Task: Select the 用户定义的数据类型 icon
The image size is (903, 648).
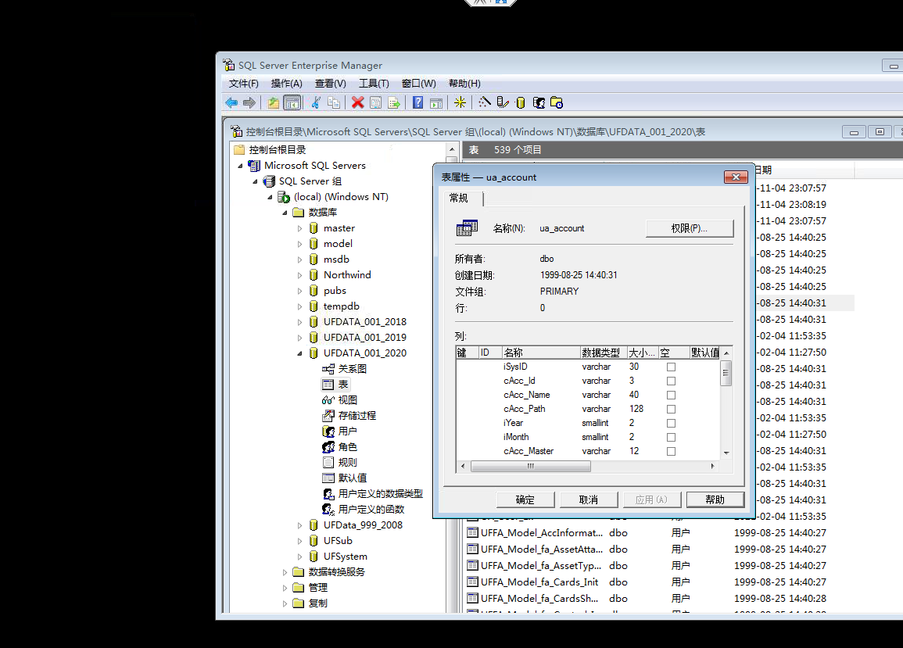Action: coord(328,494)
